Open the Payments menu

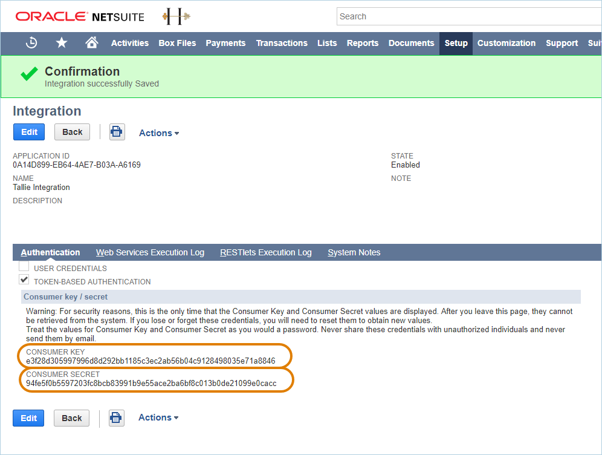click(226, 43)
